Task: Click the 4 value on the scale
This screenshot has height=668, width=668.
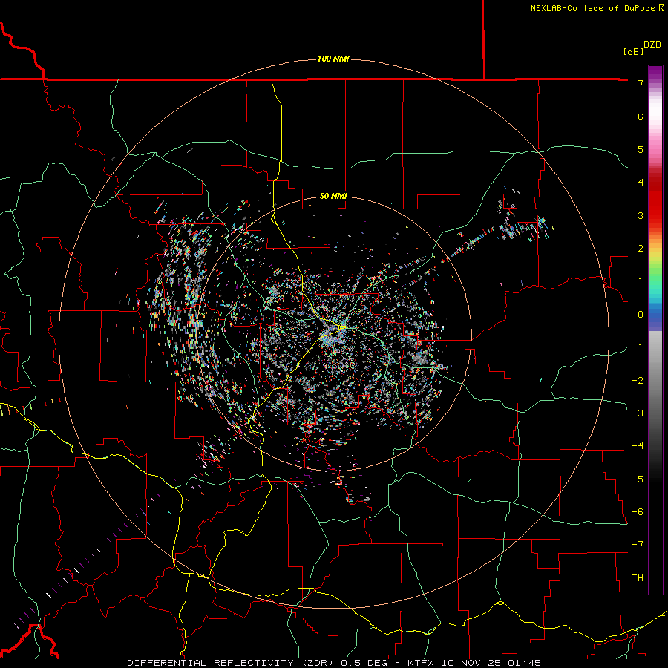Action: 641,183
